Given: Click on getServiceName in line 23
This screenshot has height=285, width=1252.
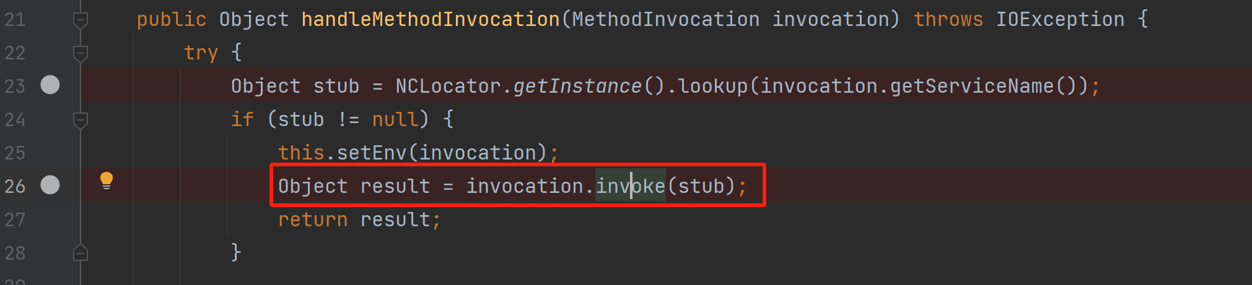Looking at the screenshot, I should 971,86.
